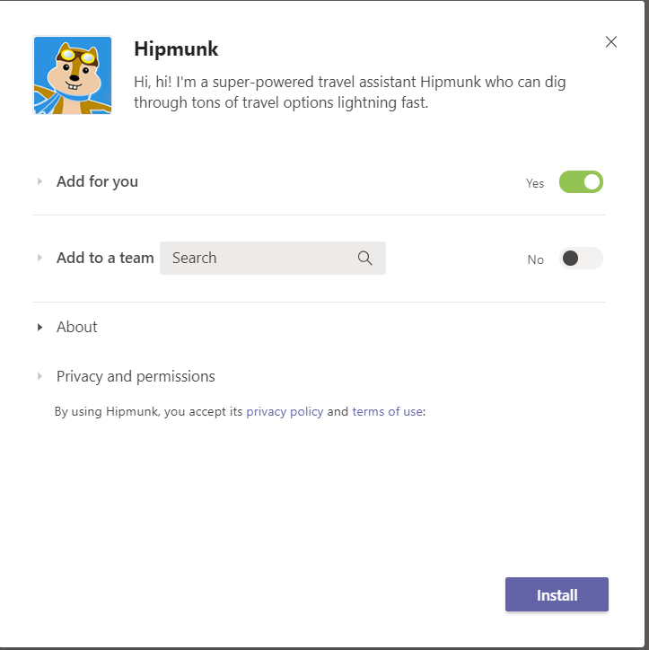This screenshot has width=649, height=650.
Task: Click the Add for you heading
Action: (97, 181)
